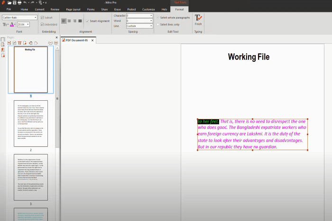Switch to the Protect ribbon tab

click(x=131, y=9)
